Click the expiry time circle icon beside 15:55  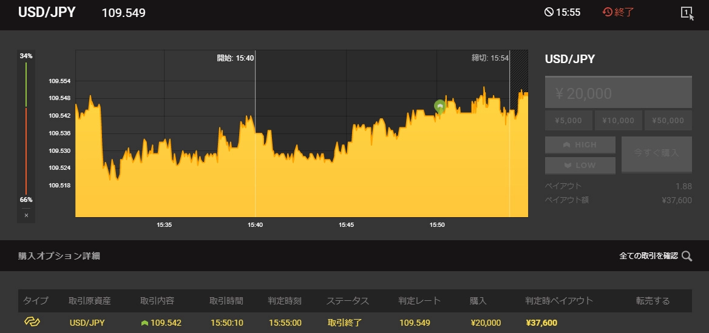pyautogui.click(x=549, y=12)
